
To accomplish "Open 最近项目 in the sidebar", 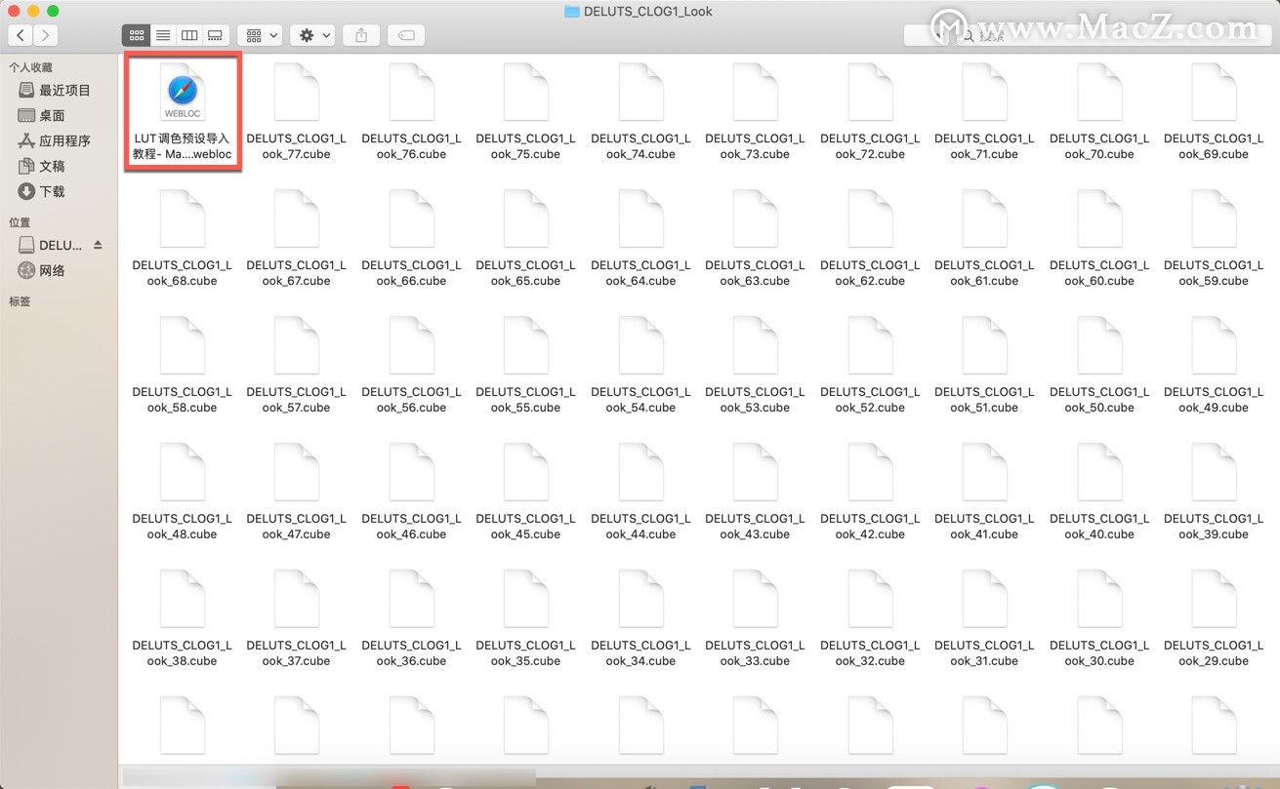I will pyautogui.click(x=55, y=90).
